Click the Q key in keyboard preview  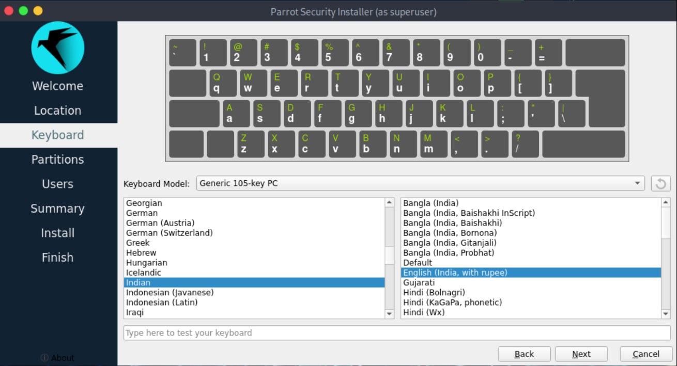coord(223,83)
